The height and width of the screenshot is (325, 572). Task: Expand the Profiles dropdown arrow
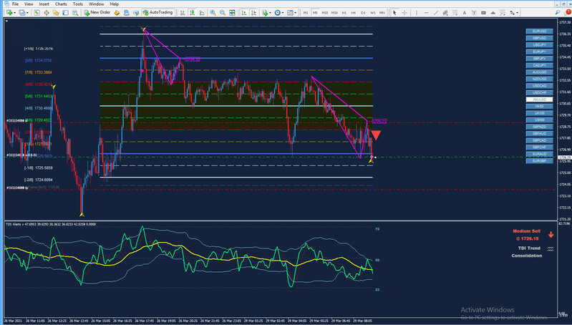(28, 12)
